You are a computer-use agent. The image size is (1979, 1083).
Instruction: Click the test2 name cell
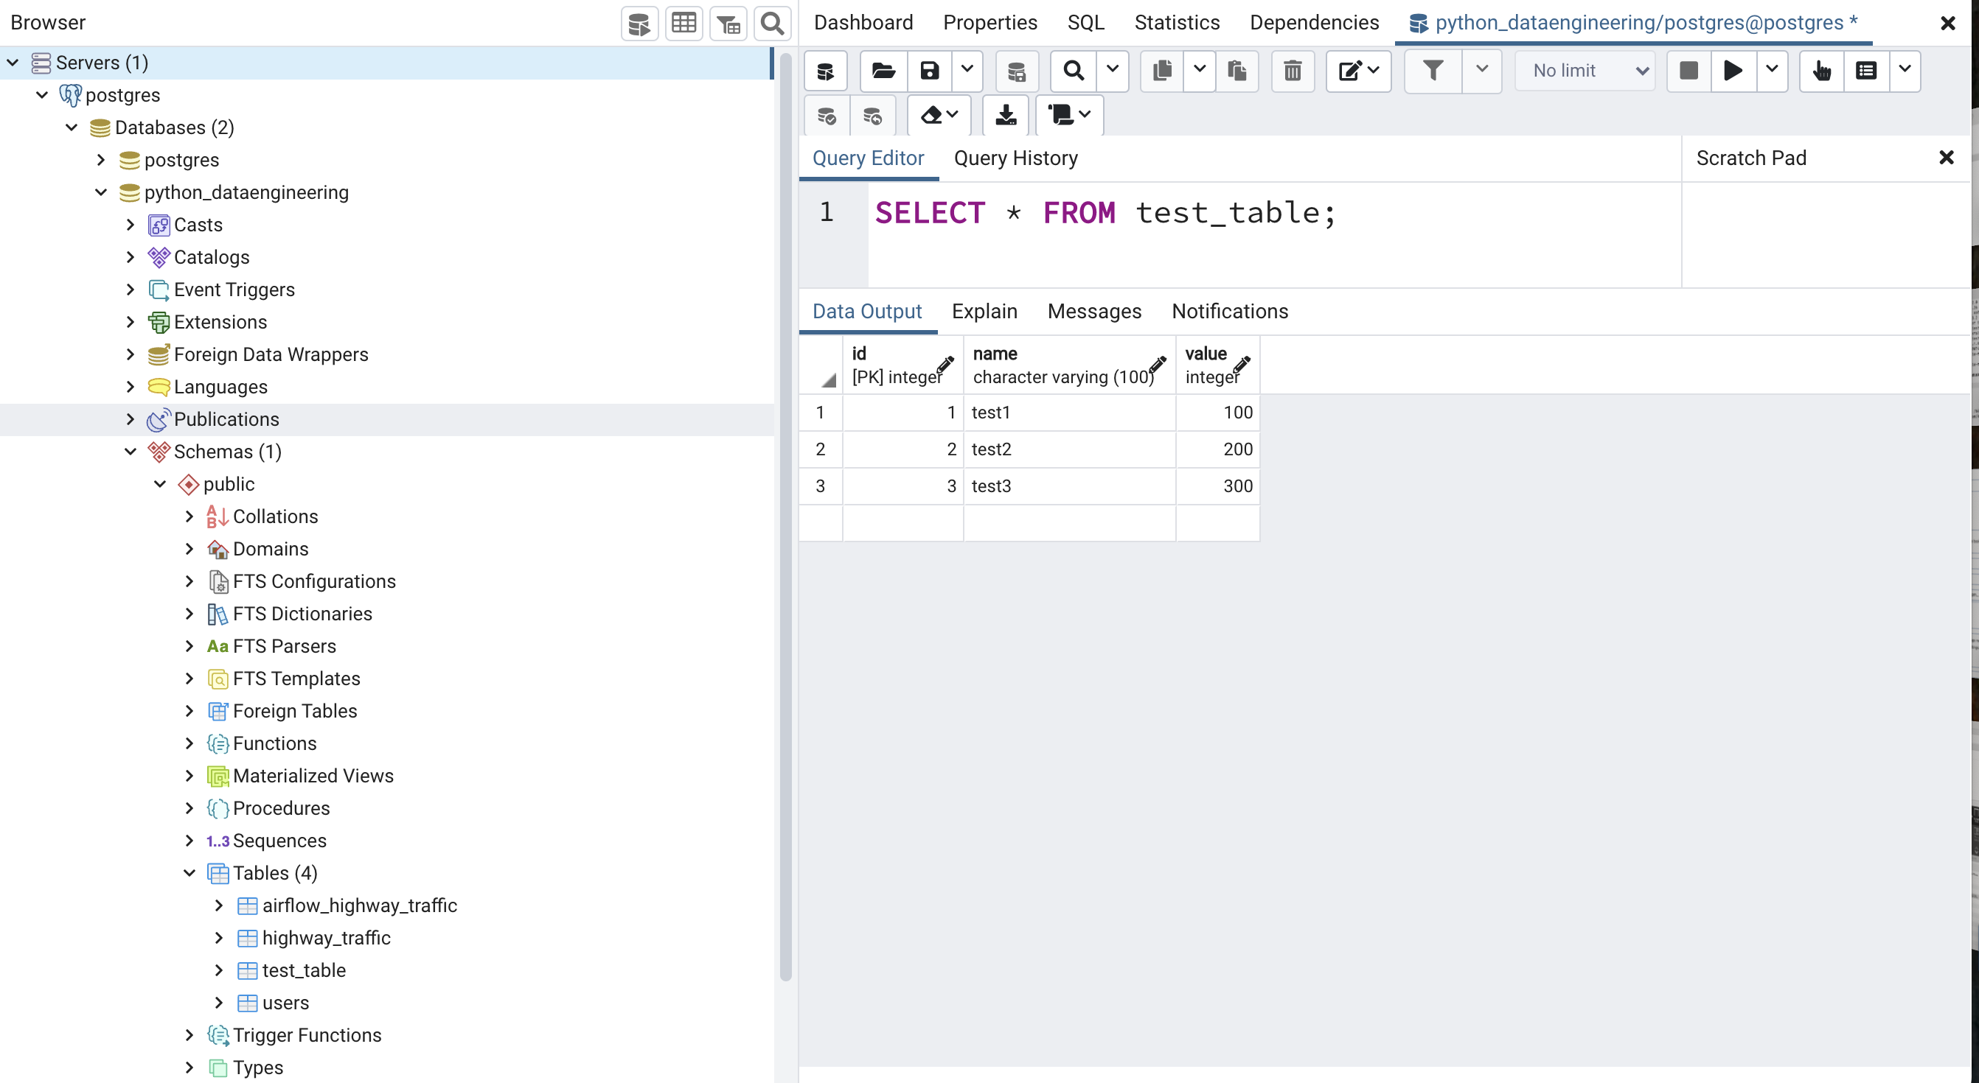pos(1069,449)
